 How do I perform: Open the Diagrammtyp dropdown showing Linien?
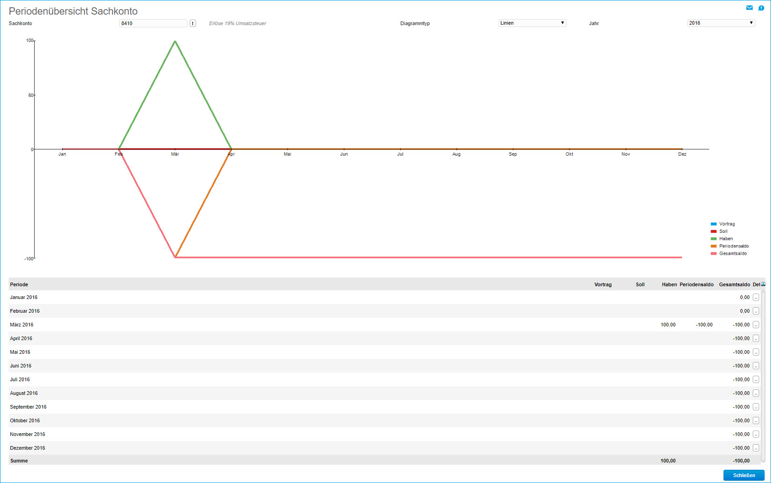(532, 23)
